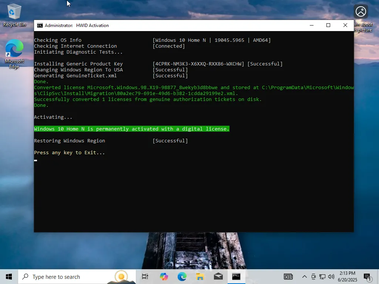Viewport: 379px width, 284px height.
Task: Click the 'Windows 10 Home N | 19045.5965' text
Action: [x=199, y=40]
